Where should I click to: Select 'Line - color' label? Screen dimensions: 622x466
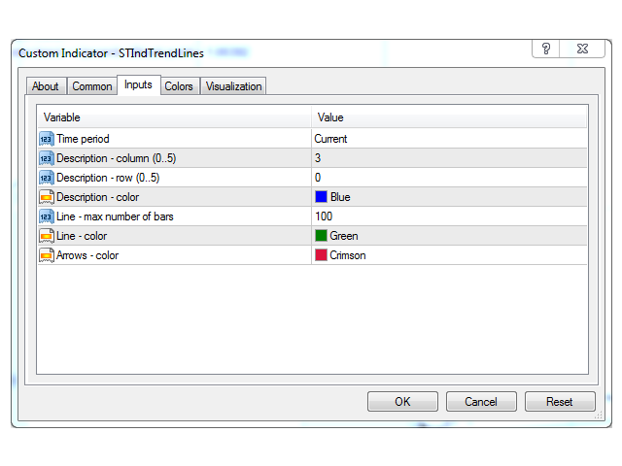(x=82, y=236)
